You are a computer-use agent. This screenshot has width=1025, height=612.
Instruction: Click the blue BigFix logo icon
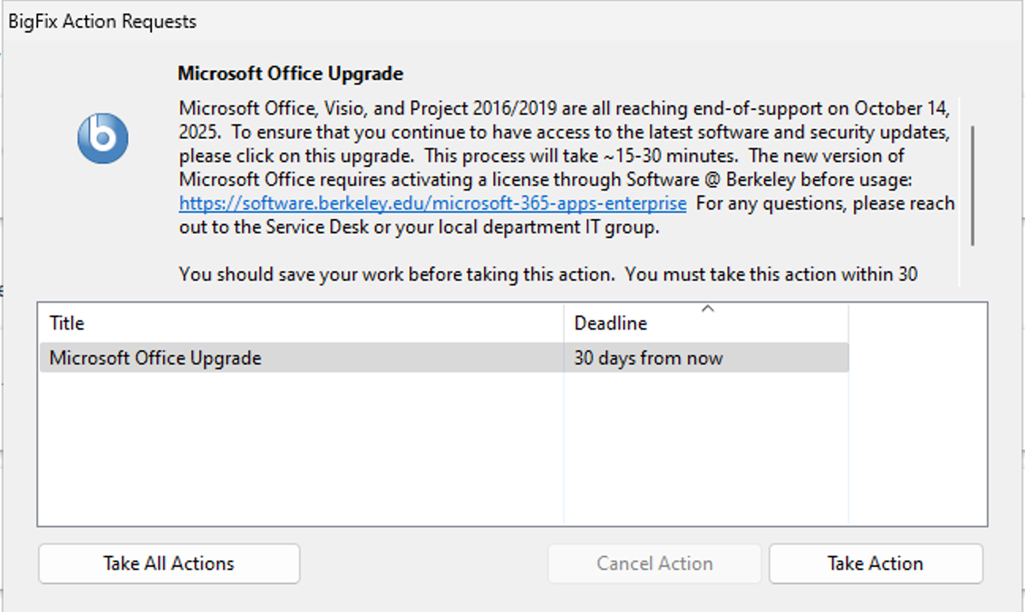(x=103, y=139)
